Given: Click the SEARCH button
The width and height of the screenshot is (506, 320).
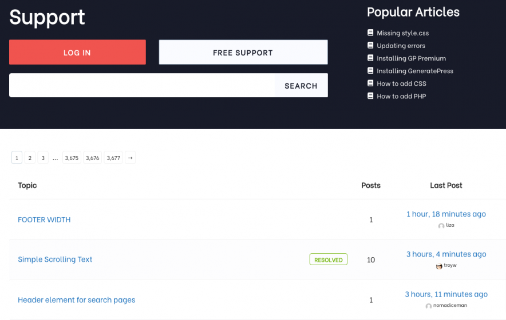Looking at the screenshot, I should pos(301,86).
